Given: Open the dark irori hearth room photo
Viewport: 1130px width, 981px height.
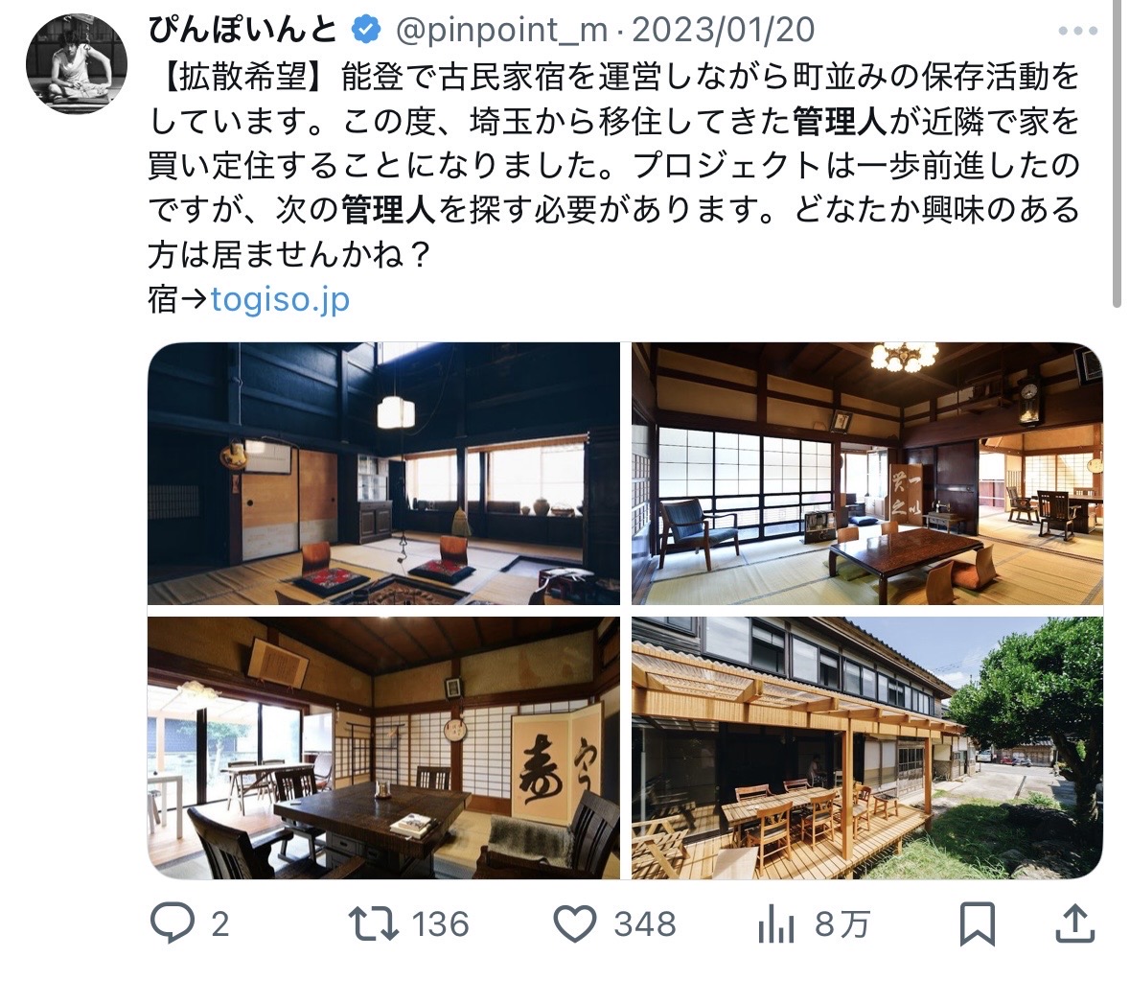Looking at the screenshot, I should tap(383, 474).
